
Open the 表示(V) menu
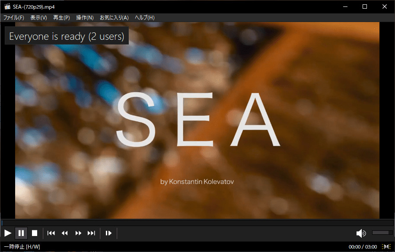[x=38, y=17]
